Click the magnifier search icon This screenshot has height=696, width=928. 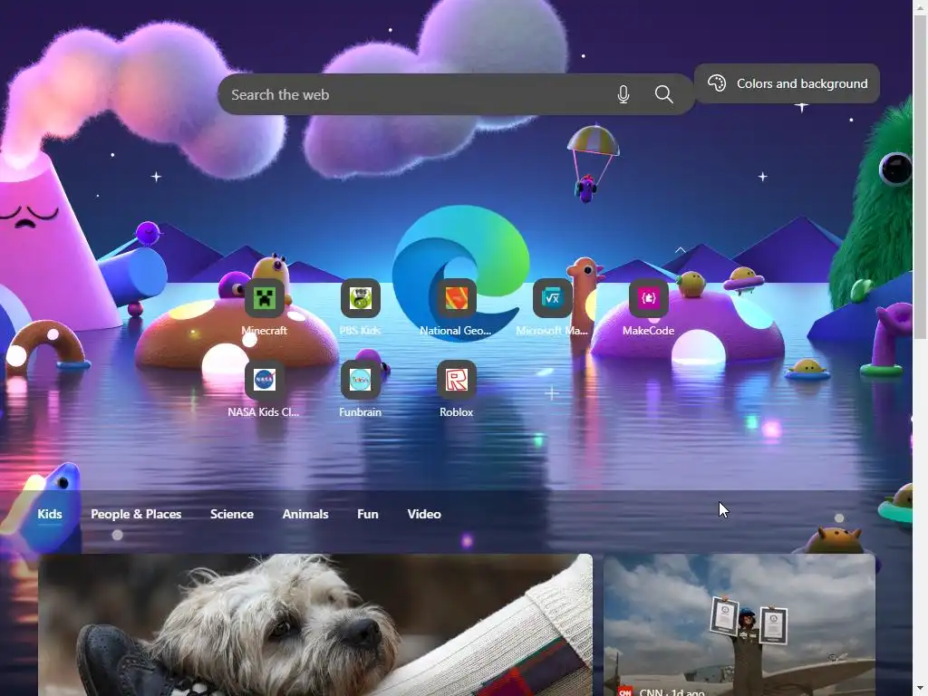pyautogui.click(x=664, y=94)
